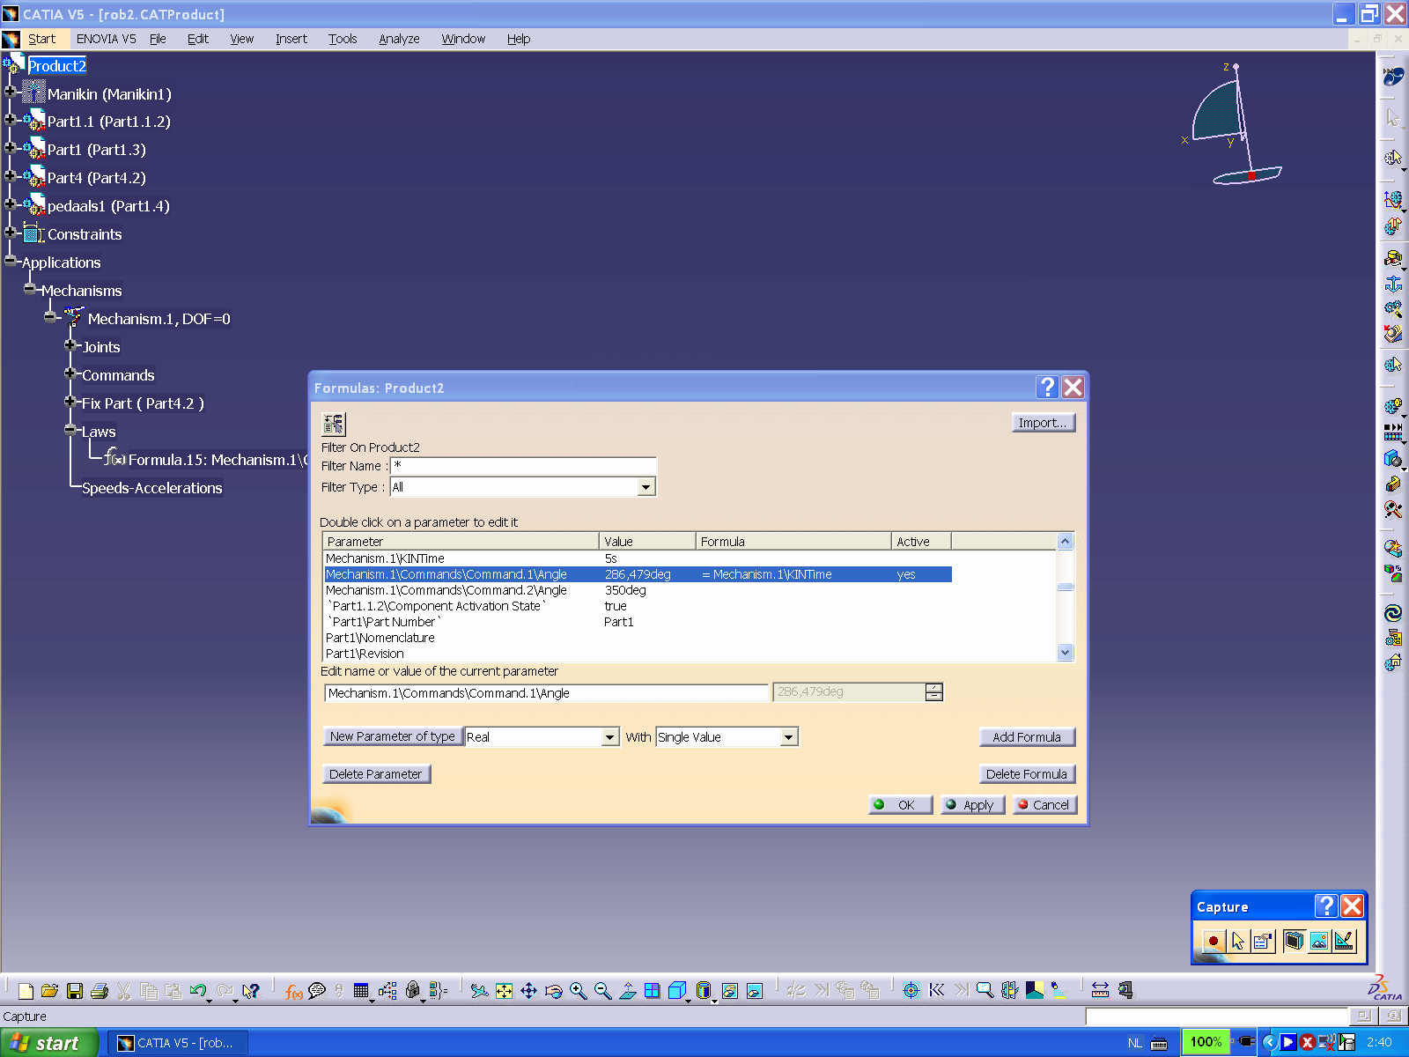Image resolution: width=1409 pixels, height=1057 pixels.
Task: Collapse the Applications tree node
Action: click(11, 261)
